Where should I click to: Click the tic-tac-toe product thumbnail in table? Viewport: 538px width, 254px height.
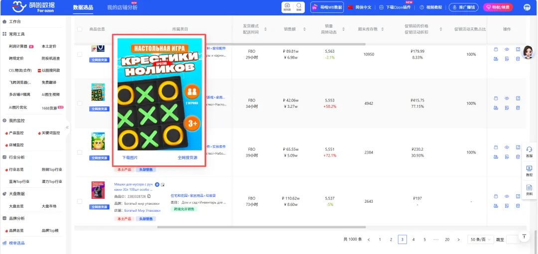point(98,92)
